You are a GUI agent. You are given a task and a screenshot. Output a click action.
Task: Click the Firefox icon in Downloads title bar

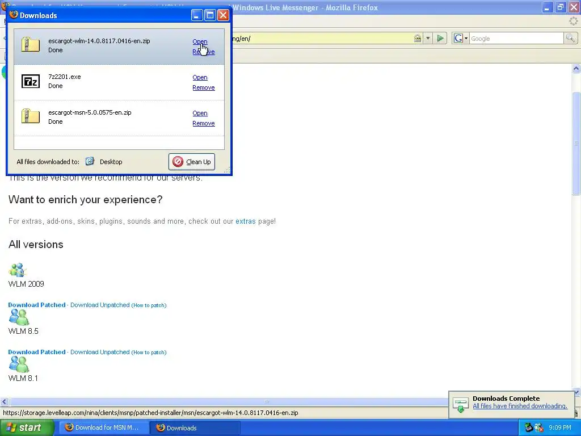click(14, 15)
